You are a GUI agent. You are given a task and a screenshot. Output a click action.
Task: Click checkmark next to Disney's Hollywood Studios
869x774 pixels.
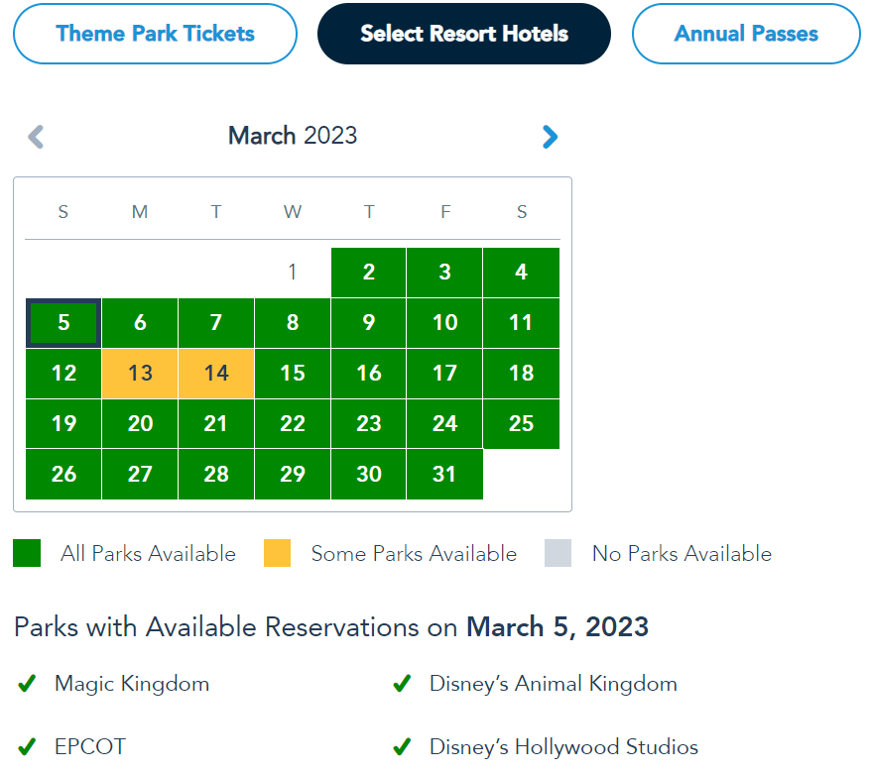pos(402,746)
